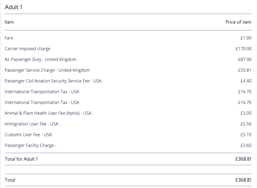Click the Passenger Facility Charge label
Screen dimensions: 257x188
pos(30,145)
